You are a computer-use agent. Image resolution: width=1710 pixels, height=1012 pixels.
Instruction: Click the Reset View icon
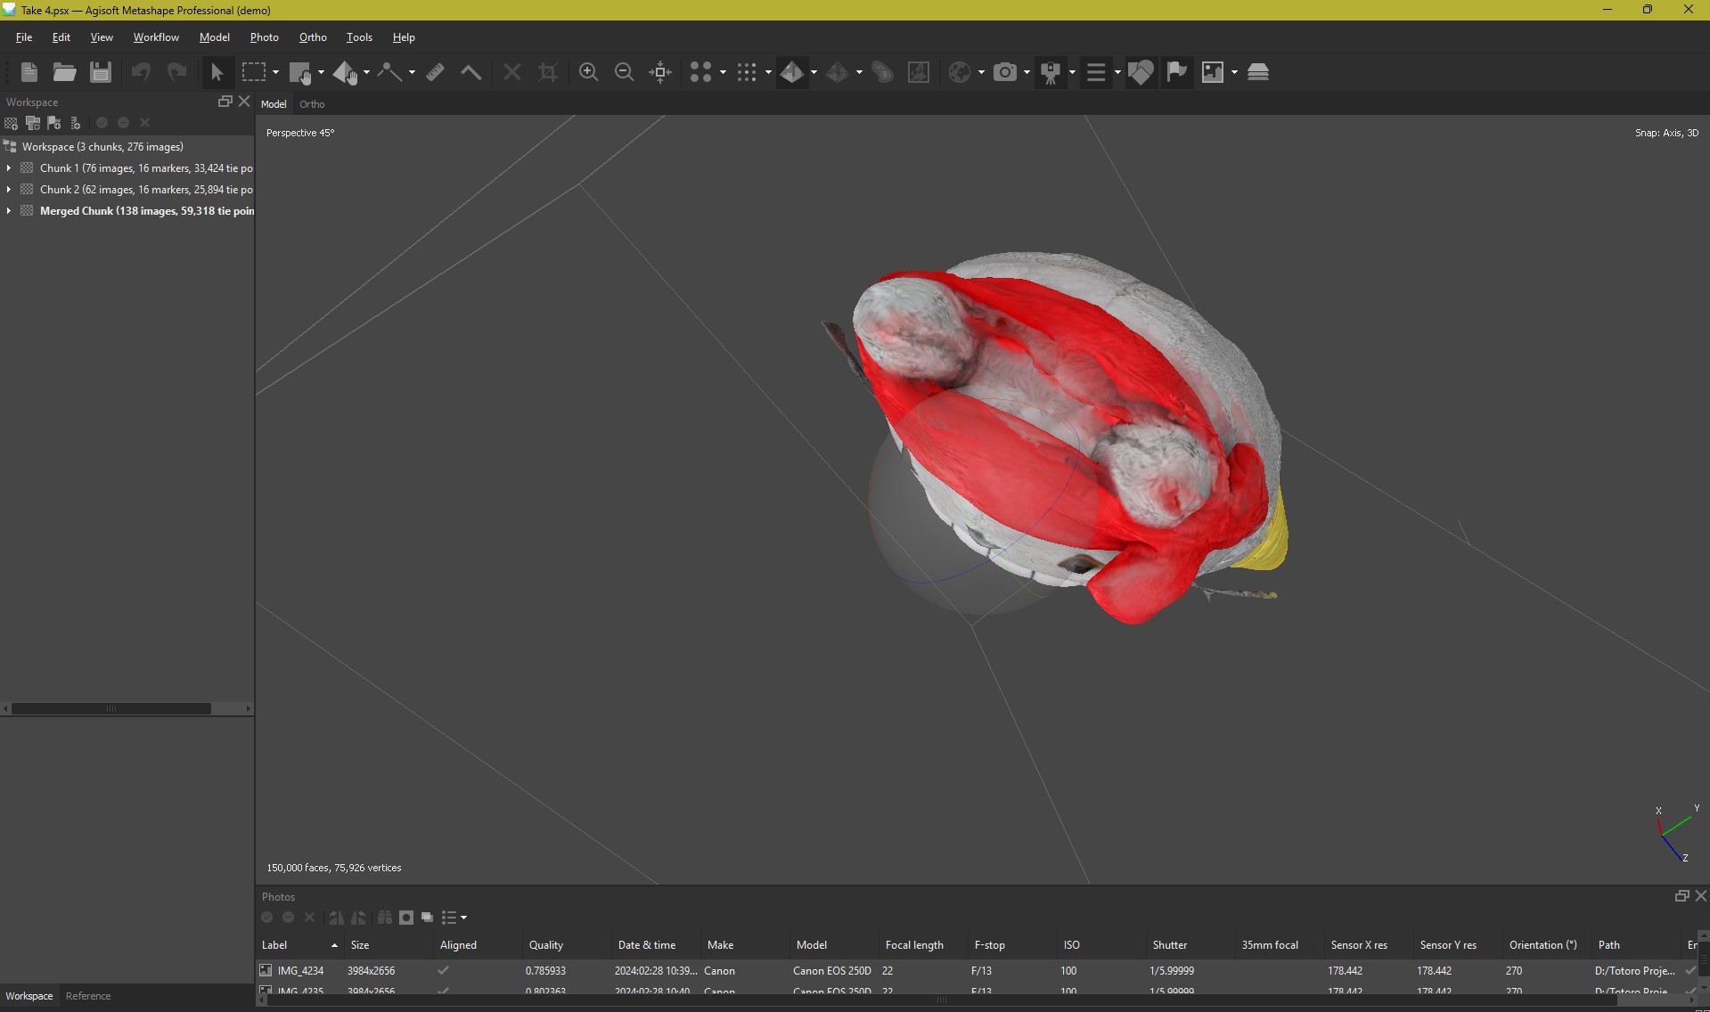[660, 72]
